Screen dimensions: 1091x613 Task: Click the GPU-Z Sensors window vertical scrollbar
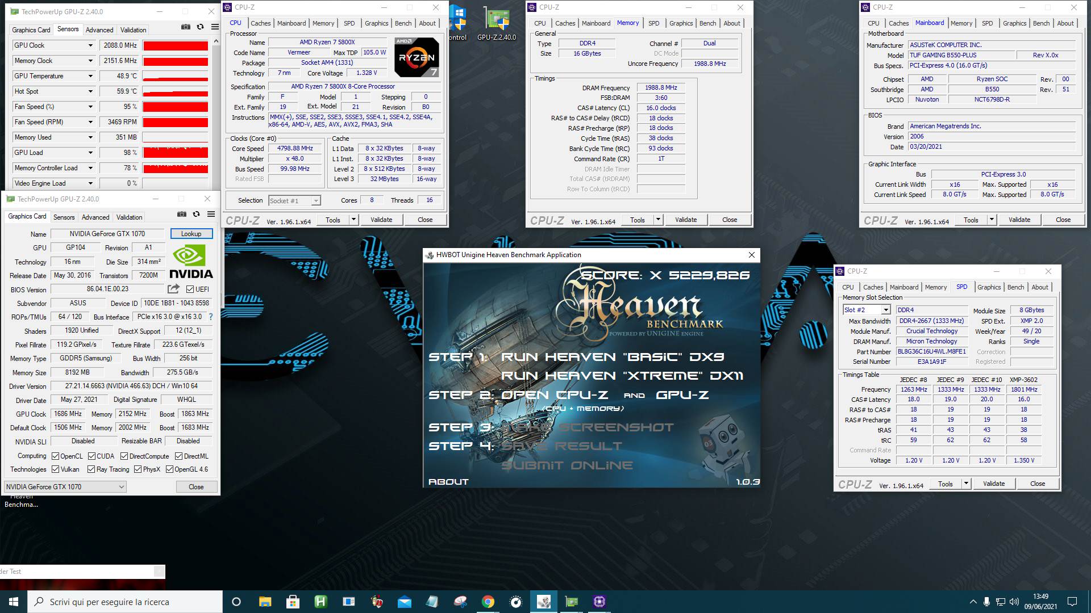(216, 114)
